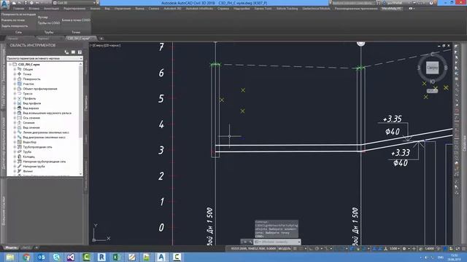The height and width of the screenshot is (262, 467).
Task: Click the viewport label in drawing corner
Action: pyautogui.click(x=105, y=45)
